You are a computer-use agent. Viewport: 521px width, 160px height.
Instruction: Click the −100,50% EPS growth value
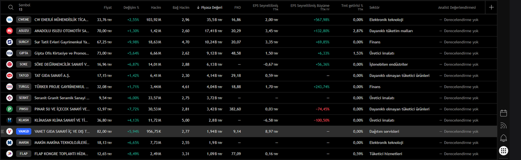click(321, 120)
